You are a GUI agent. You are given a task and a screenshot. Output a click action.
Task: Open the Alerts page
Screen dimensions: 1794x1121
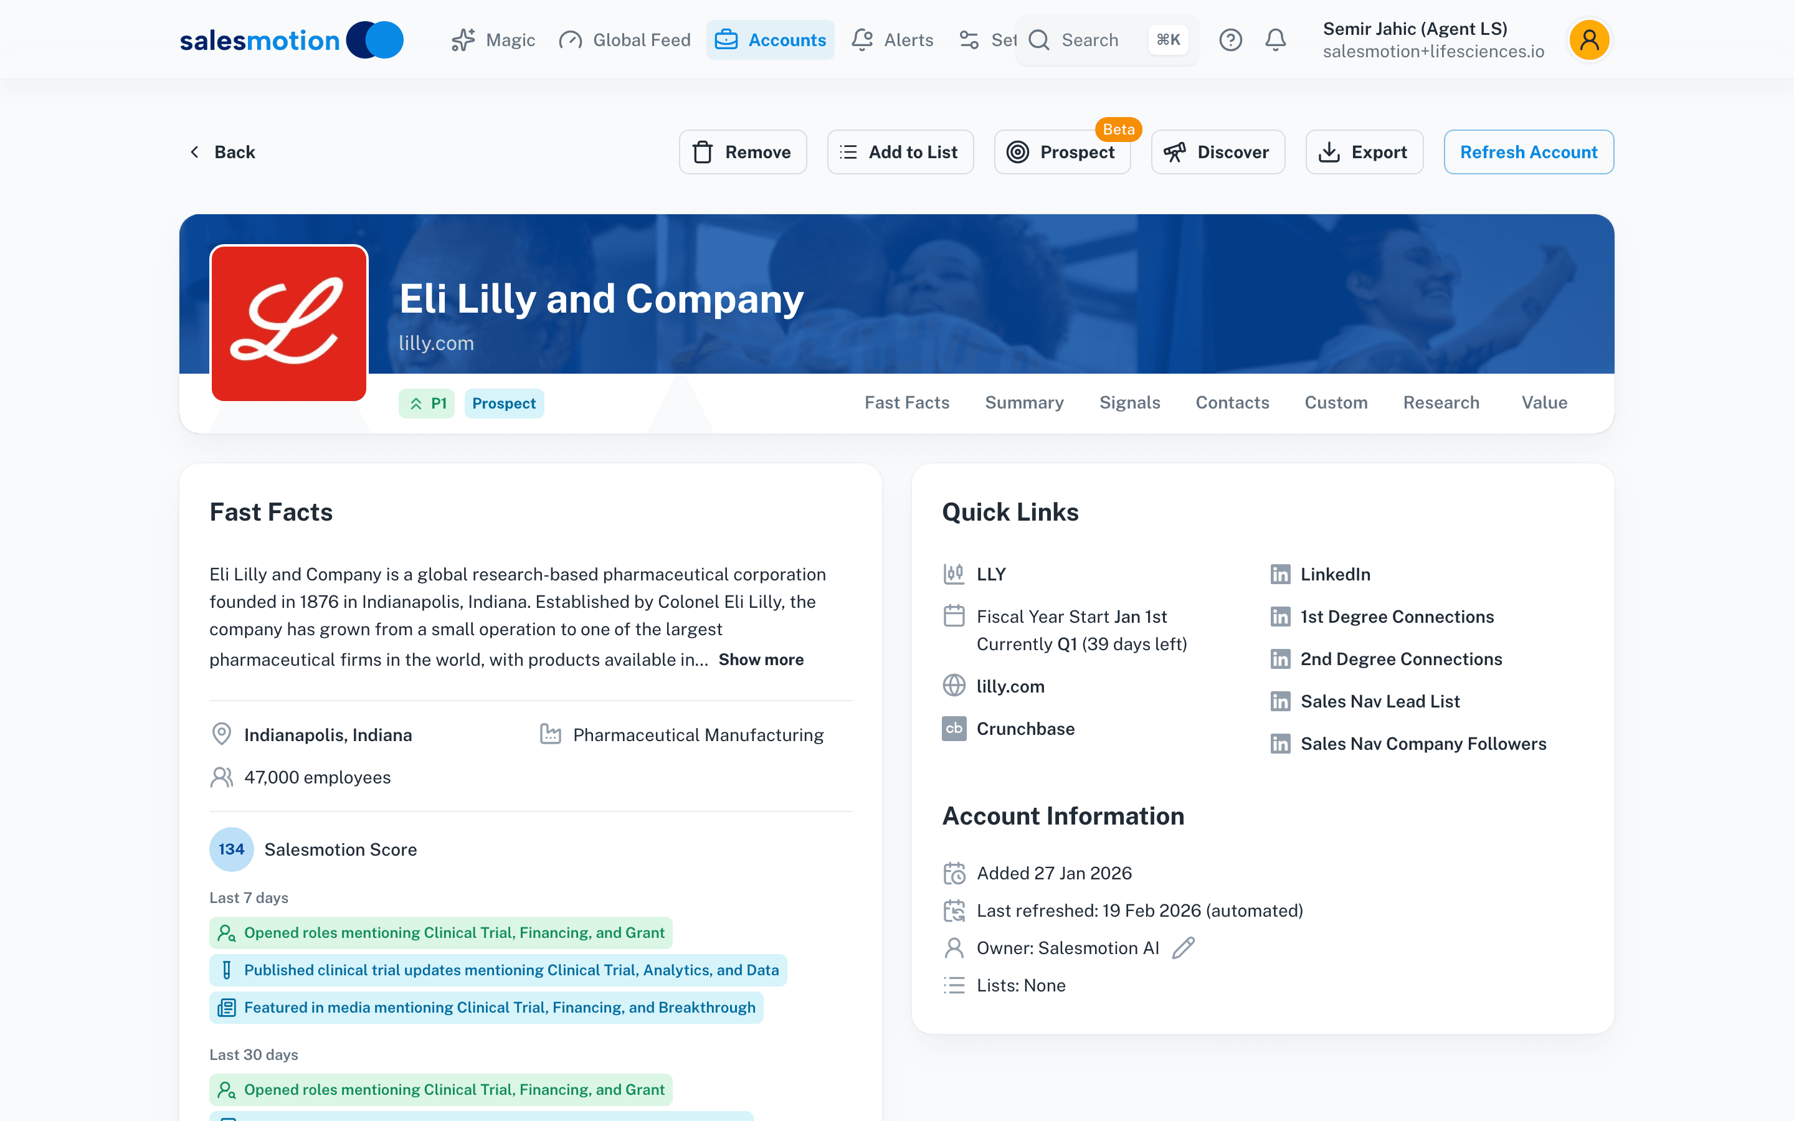coord(892,40)
